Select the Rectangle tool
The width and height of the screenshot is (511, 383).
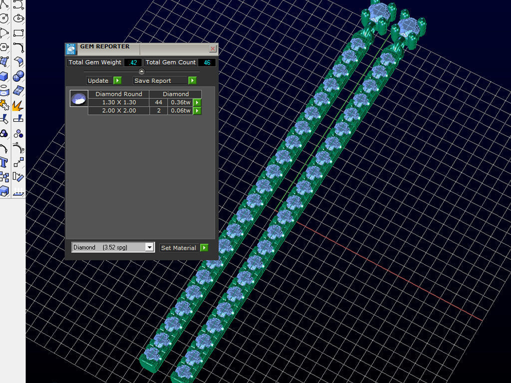[19, 33]
